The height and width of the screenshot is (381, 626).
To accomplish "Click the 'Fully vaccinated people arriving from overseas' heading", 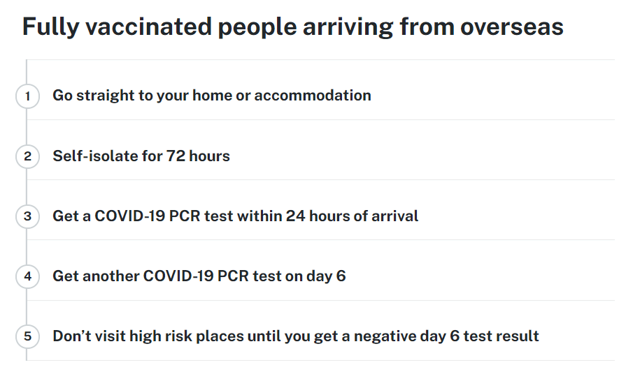I will click(292, 27).
